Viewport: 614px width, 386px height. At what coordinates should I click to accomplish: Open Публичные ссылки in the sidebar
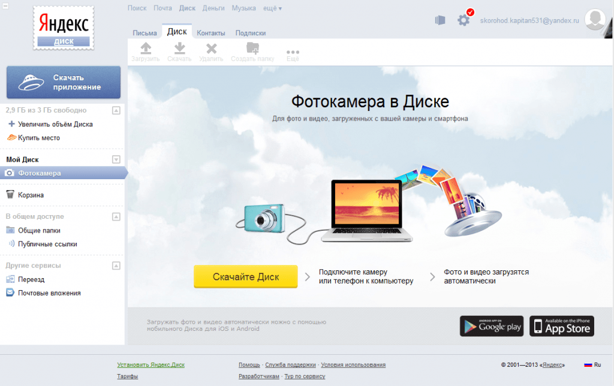click(x=48, y=244)
